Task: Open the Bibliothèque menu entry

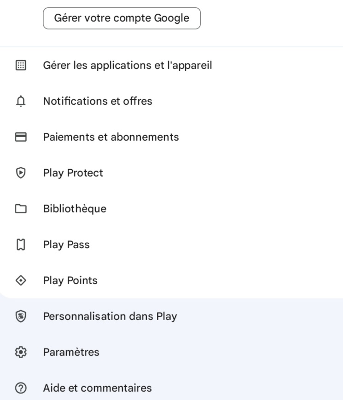Action: 75,209
